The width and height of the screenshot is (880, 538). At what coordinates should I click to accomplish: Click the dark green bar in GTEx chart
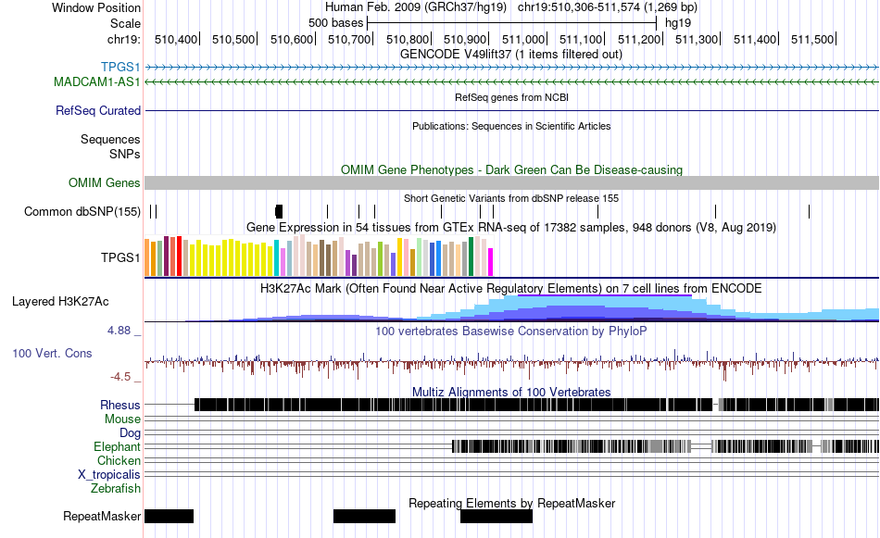tap(471, 256)
